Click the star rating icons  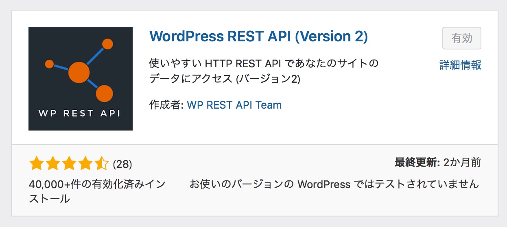(69, 164)
